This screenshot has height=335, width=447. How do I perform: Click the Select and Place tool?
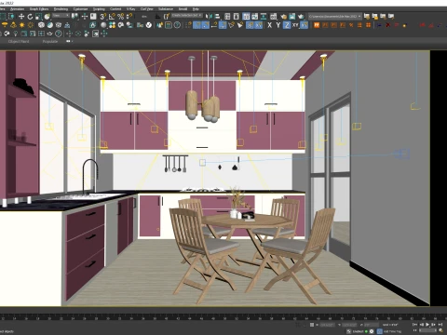click(x=47, y=17)
